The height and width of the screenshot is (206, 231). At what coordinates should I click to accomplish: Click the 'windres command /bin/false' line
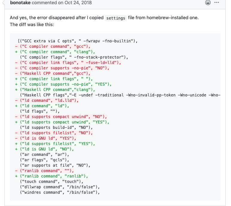[x=60, y=192]
